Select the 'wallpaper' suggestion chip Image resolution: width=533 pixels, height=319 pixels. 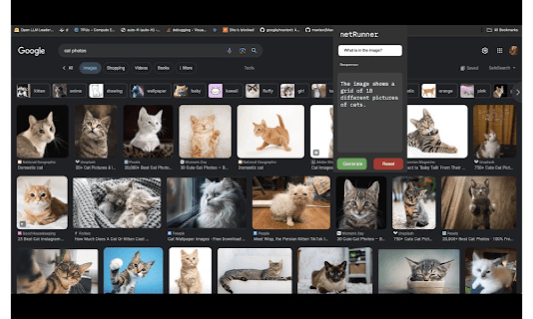point(150,91)
